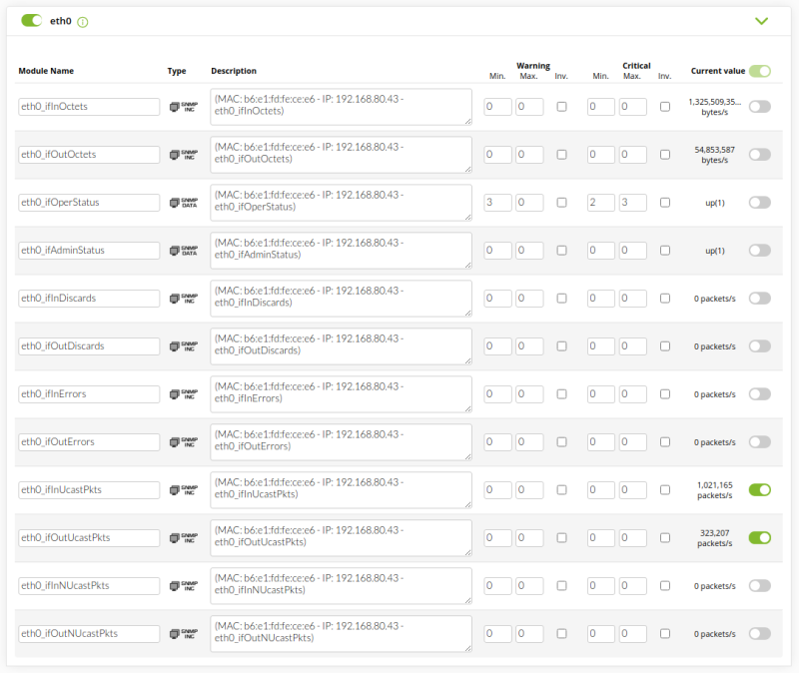Image resolution: width=799 pixels, height=673 pixels.
Task: Click the eth0_ifInNUcastPkts description text area
Action: point(341,586)
